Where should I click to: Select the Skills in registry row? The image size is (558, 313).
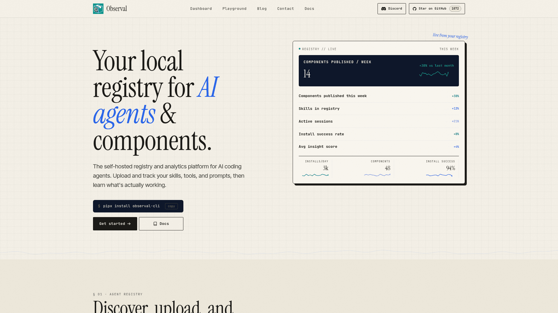point(379,109)
